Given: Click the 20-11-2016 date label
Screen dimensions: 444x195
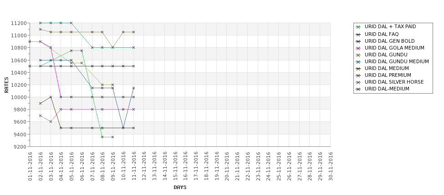Looking at the screenshot, I should click(227, 166).
